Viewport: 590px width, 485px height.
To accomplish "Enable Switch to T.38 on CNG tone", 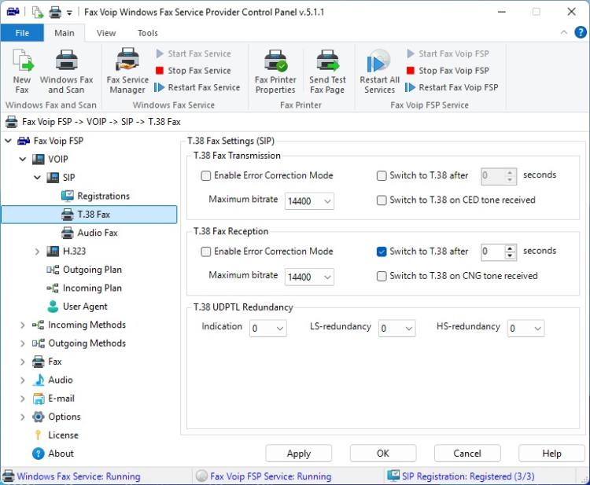I will tap(382, 276).
